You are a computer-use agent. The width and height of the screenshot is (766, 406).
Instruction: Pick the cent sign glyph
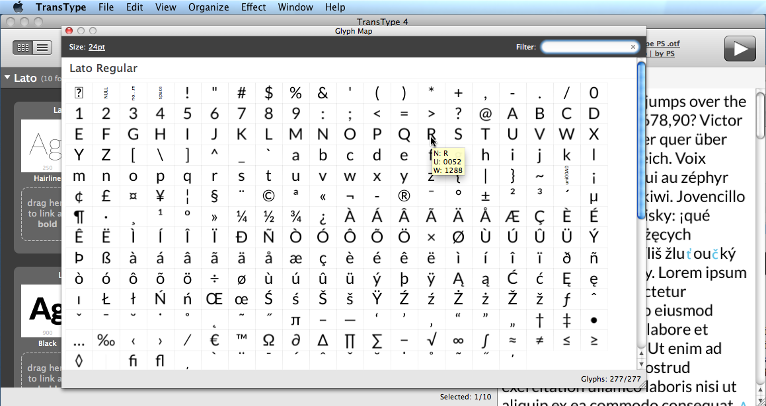click(x=79, y=196)
